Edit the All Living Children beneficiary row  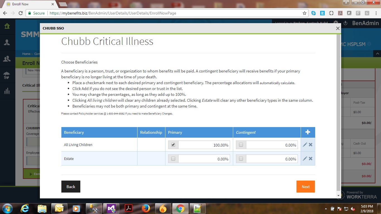(305, 145)
